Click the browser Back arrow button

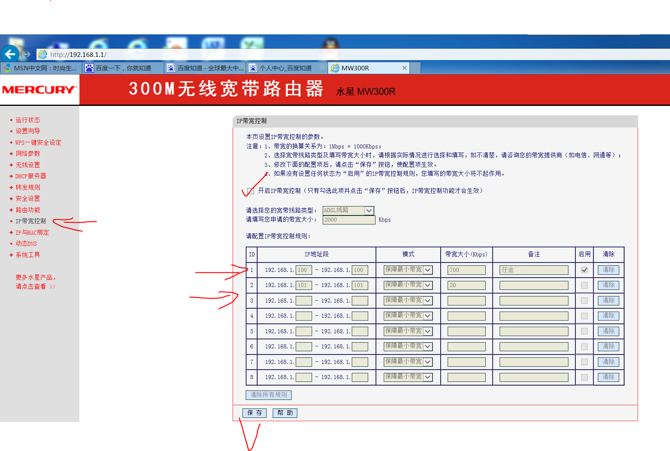[x=10, y=54]
